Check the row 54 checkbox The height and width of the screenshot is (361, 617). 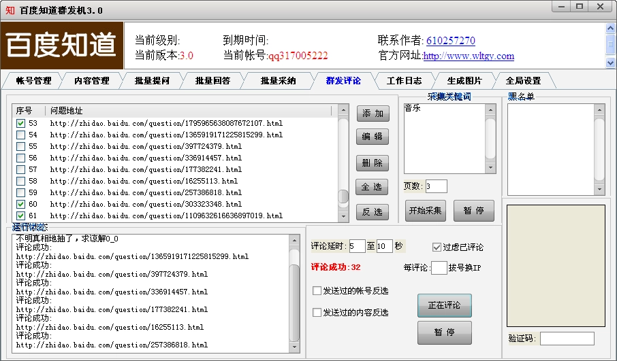pos(21,135)
